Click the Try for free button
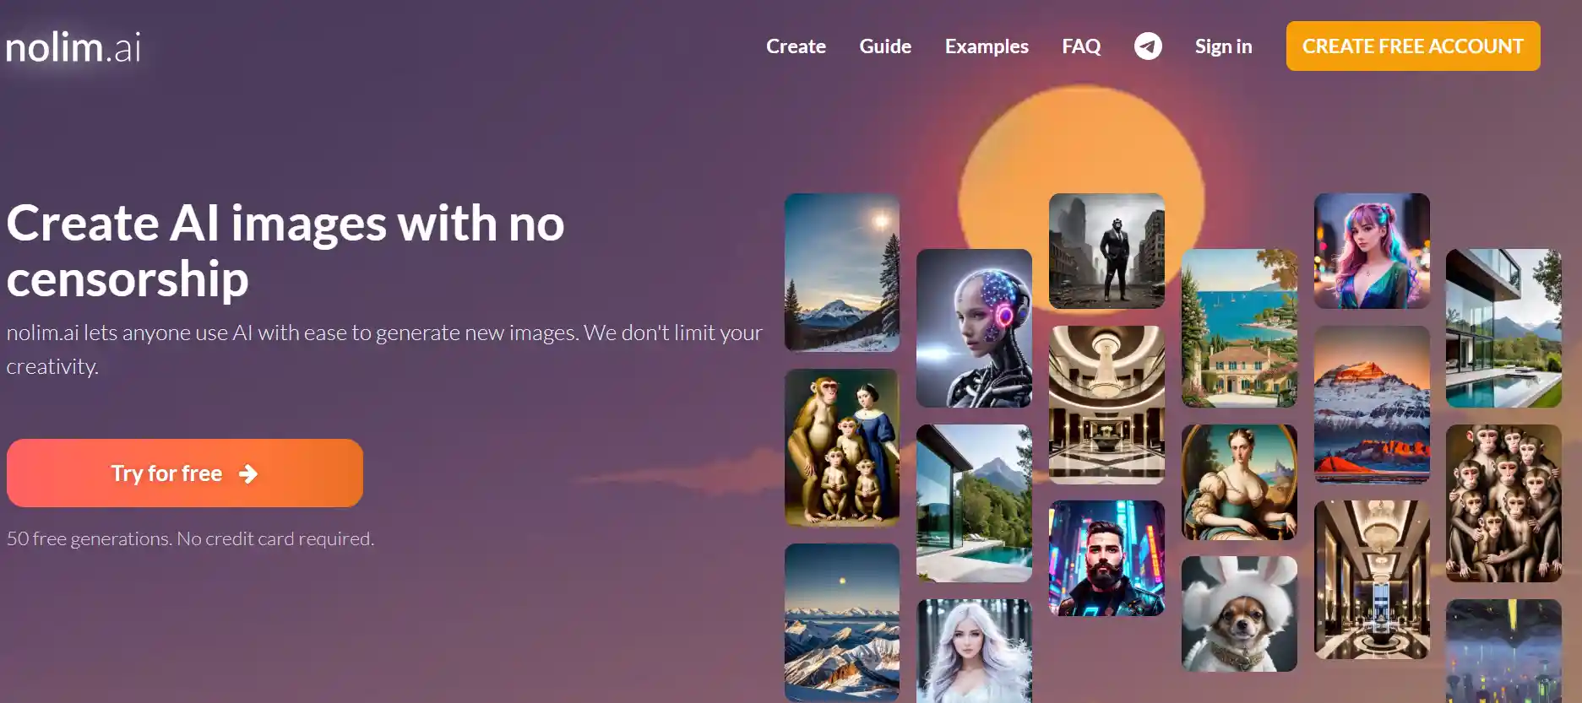The width and height of the screenshot is (1582, 703). click(185, 473)
